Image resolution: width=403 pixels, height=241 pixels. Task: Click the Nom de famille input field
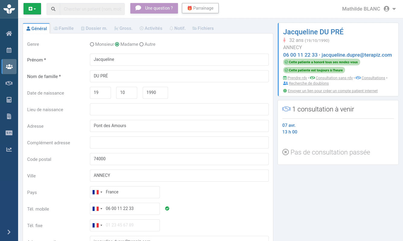click(179, 76)
